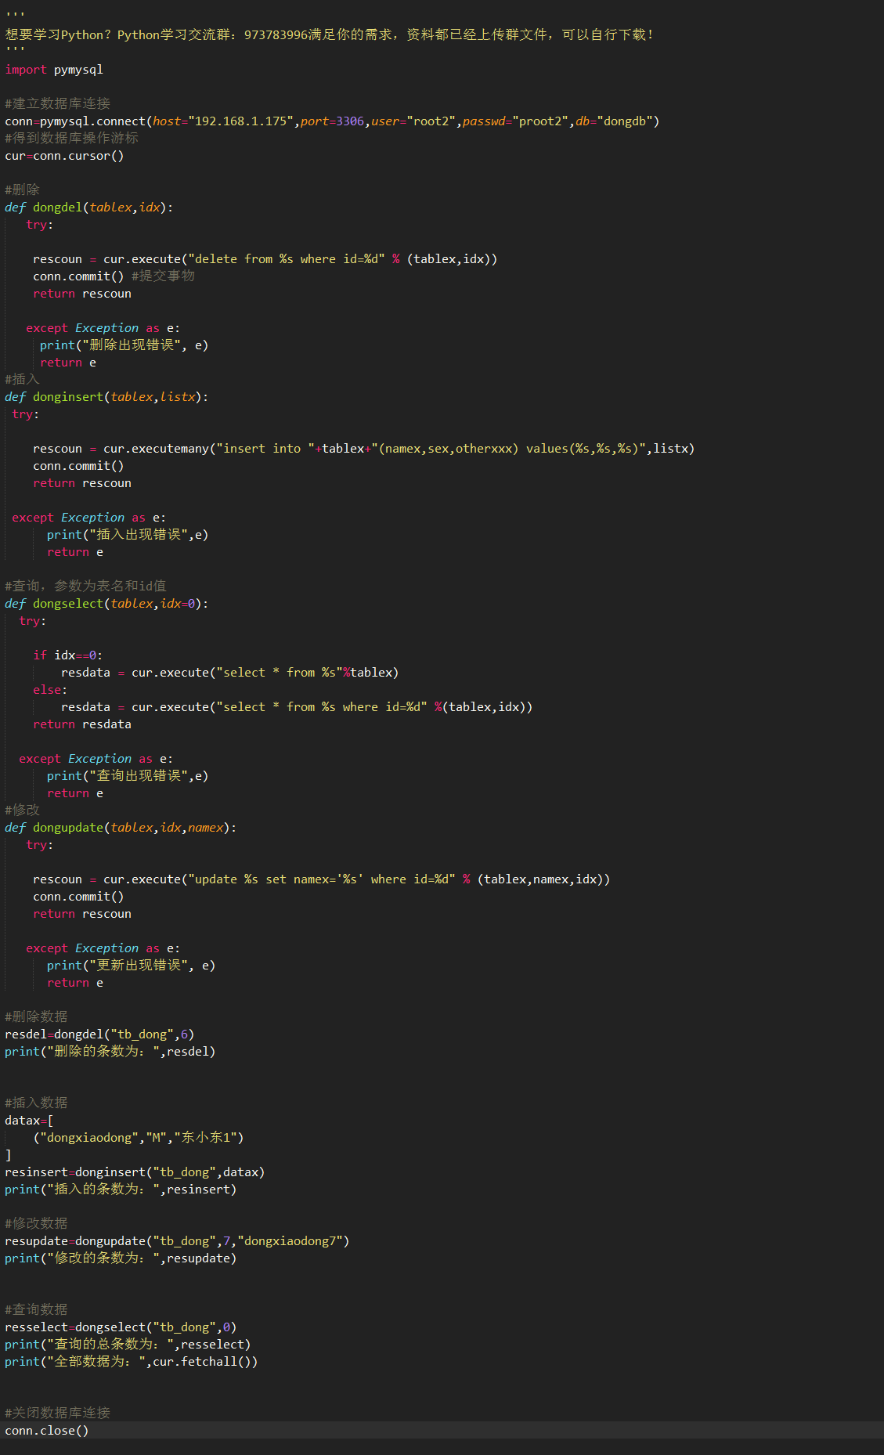
Task: Click comment '#关闭数据库连接'
Action: coord(57,1413)
